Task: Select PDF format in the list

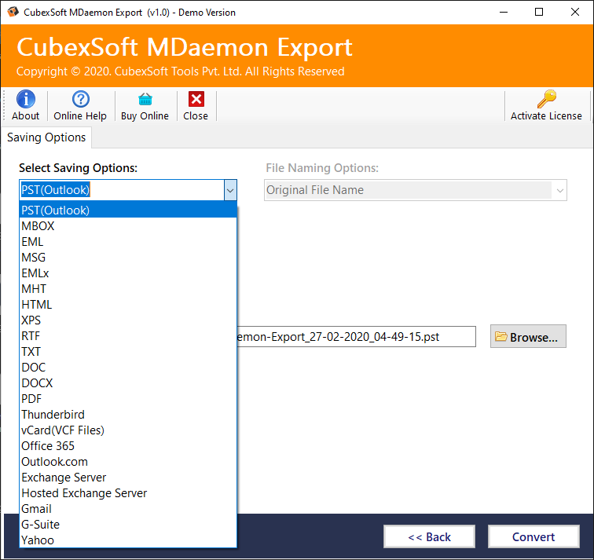Action: 31,399
